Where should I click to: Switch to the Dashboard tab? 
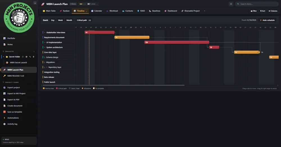click(171, 11)
